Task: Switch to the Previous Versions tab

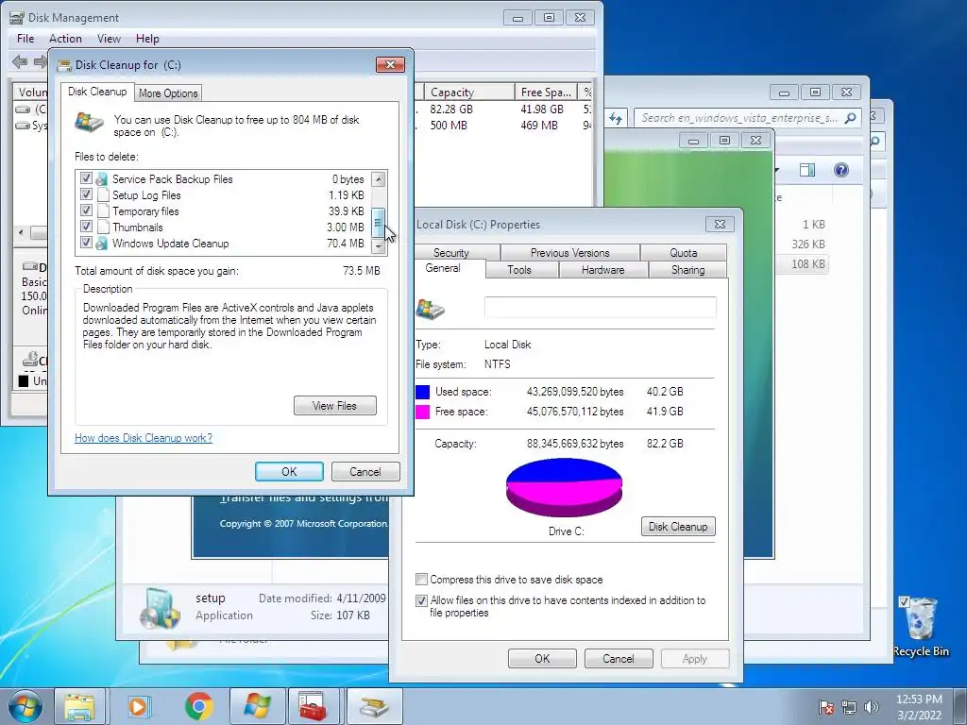Action: [569, 253]
